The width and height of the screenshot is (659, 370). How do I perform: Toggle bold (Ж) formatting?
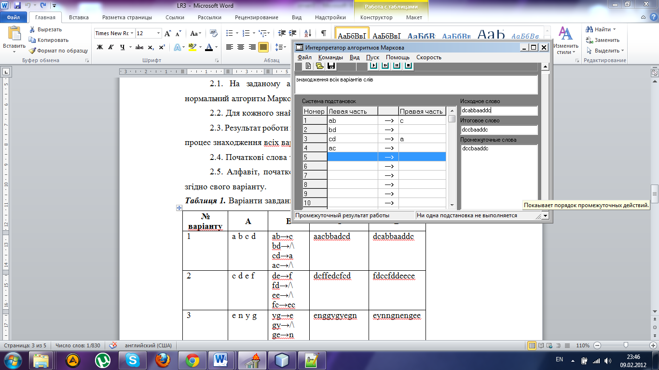pyautogui.click(x=100, y=47)
